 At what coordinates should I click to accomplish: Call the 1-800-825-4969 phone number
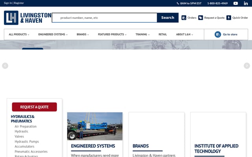point(217,3)
